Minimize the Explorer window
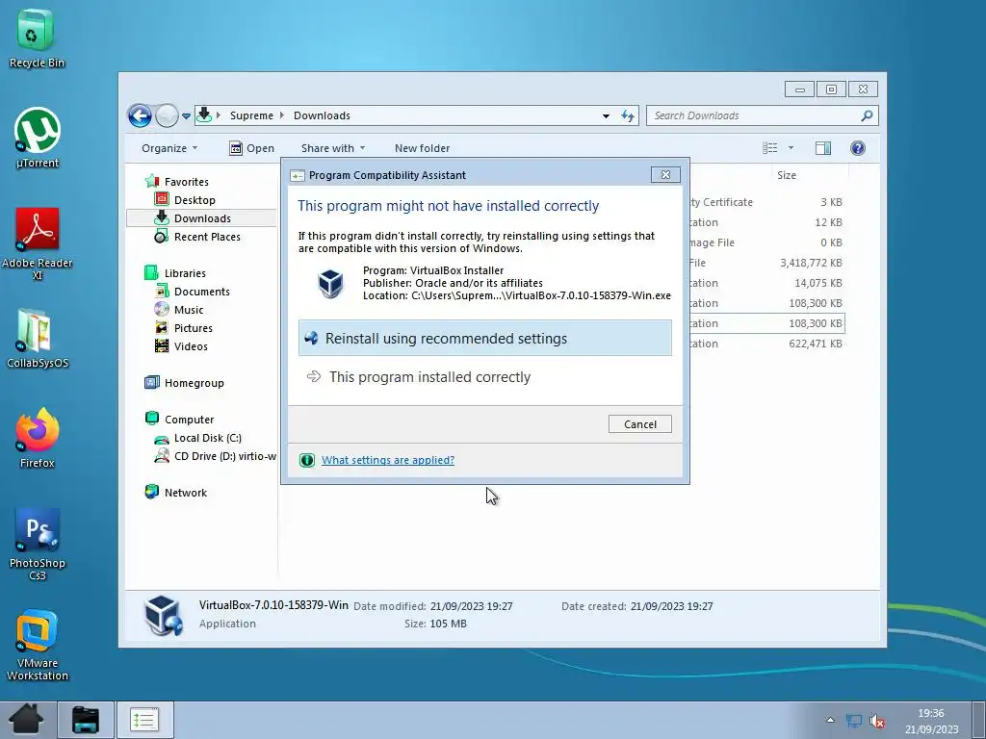 tap(799, 89)
